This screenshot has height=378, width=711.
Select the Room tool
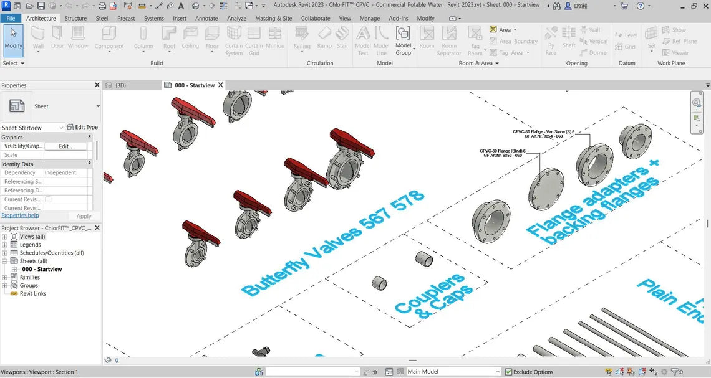pyautogui.click(x=427, y=39)
